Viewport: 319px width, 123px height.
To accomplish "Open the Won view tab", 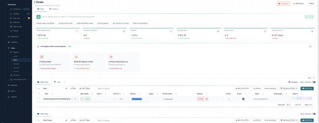I will (57, 82).
